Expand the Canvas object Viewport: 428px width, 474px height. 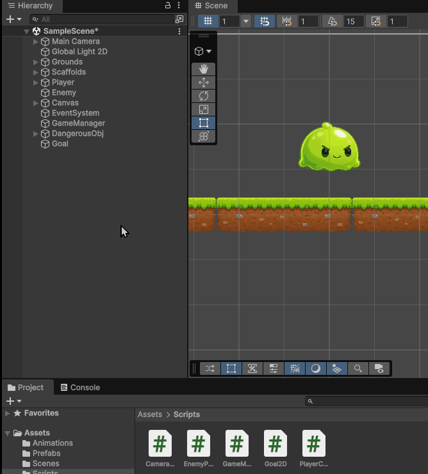tap(35, 103)
